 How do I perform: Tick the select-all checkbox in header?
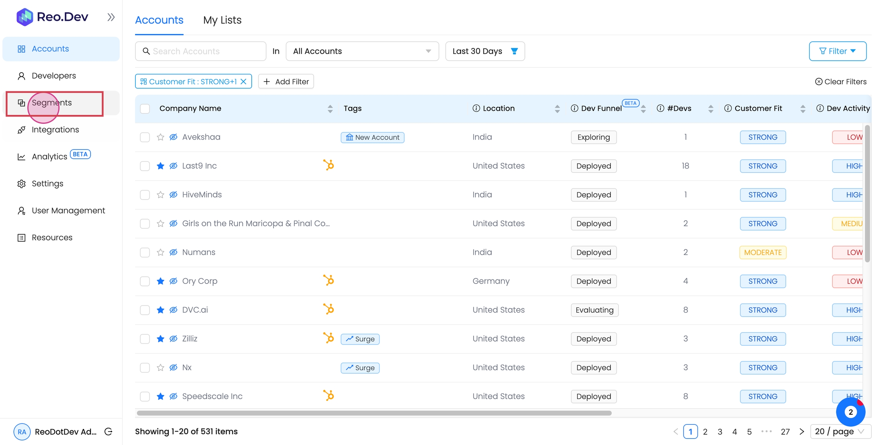click(x=145, y=108)
